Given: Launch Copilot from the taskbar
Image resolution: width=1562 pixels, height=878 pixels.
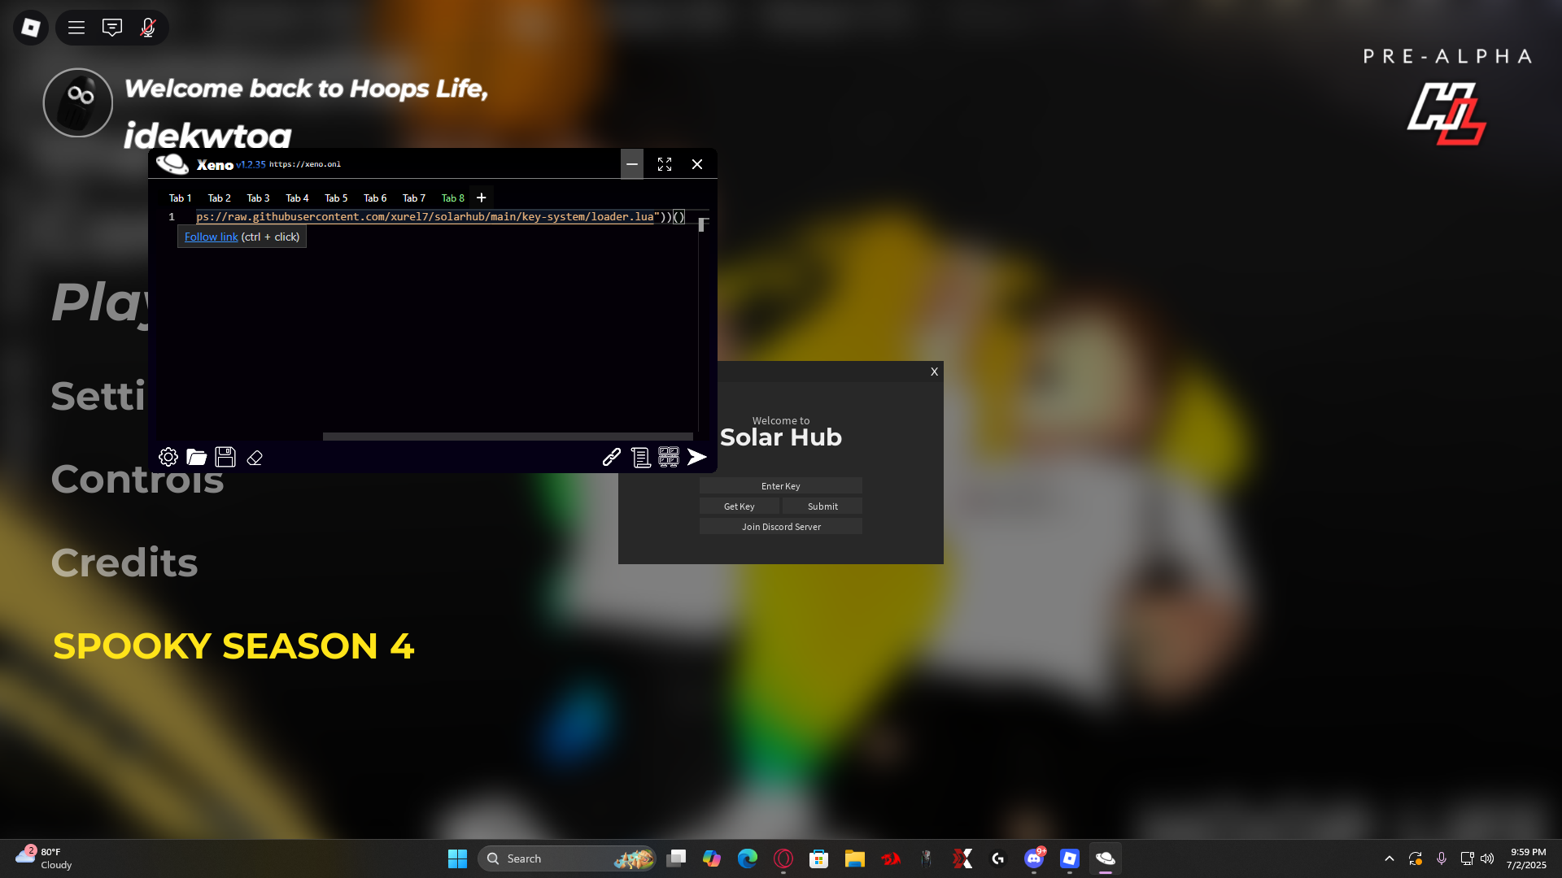Looking at the screenshot, I should click(712, 858).
